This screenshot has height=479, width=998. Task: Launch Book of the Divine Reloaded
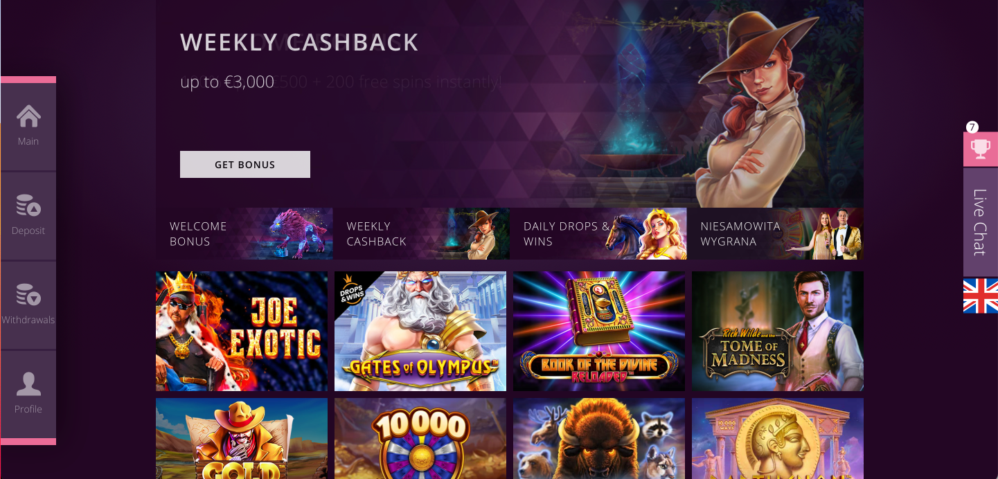click(x=599, y=331)
